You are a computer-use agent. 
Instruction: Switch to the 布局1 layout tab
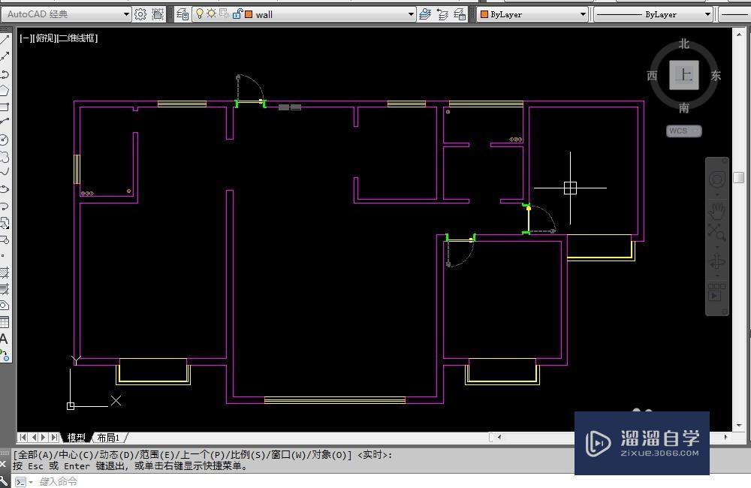click(x=109, y=437)
